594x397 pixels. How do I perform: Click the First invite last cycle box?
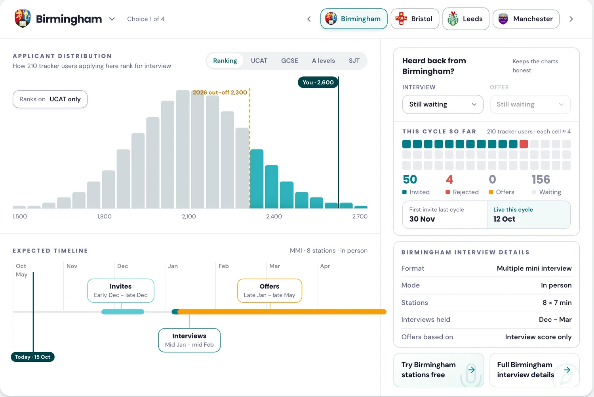tap(445, 215)
